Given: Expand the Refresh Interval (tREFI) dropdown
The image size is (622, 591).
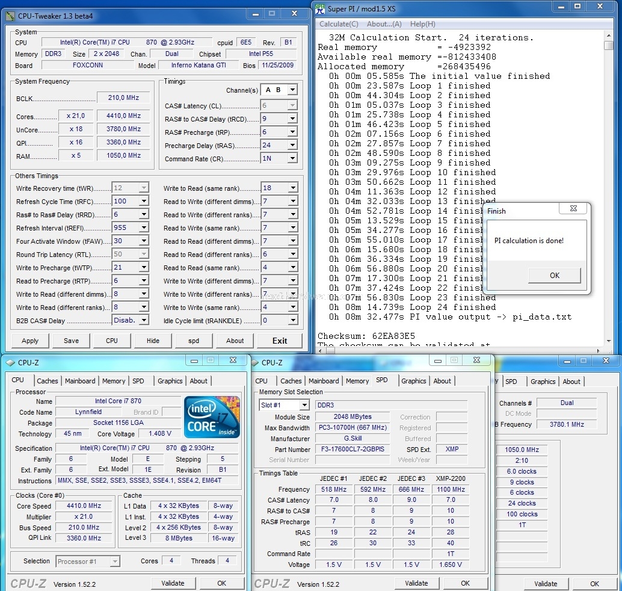Looking at the screenshot, I should click(144, 228).
